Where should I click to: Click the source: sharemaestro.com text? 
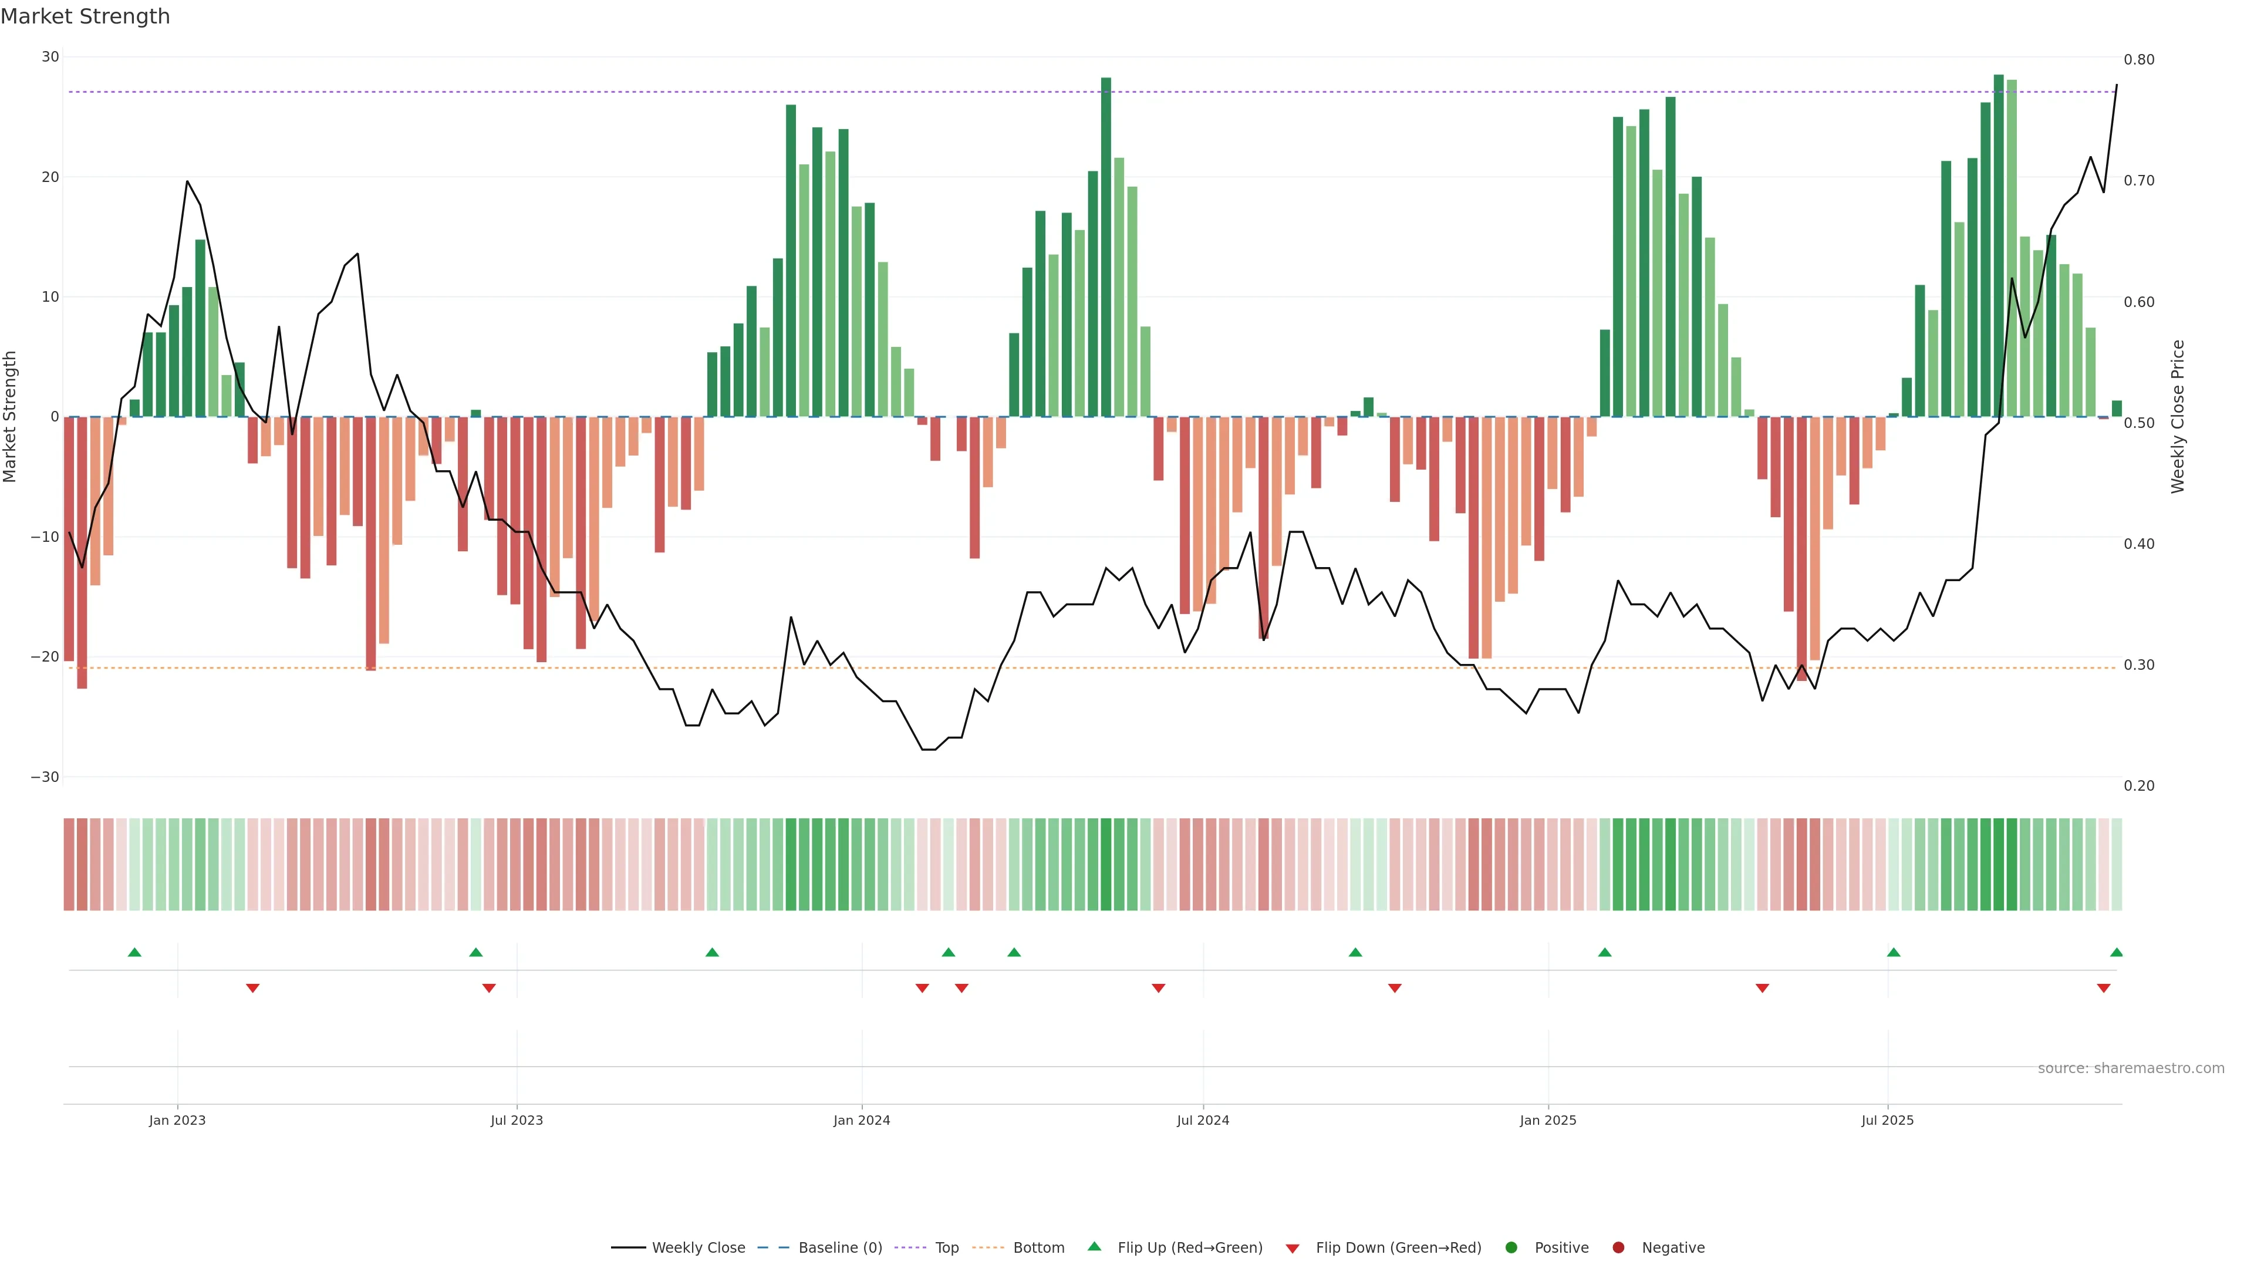pos(2131,1068)
